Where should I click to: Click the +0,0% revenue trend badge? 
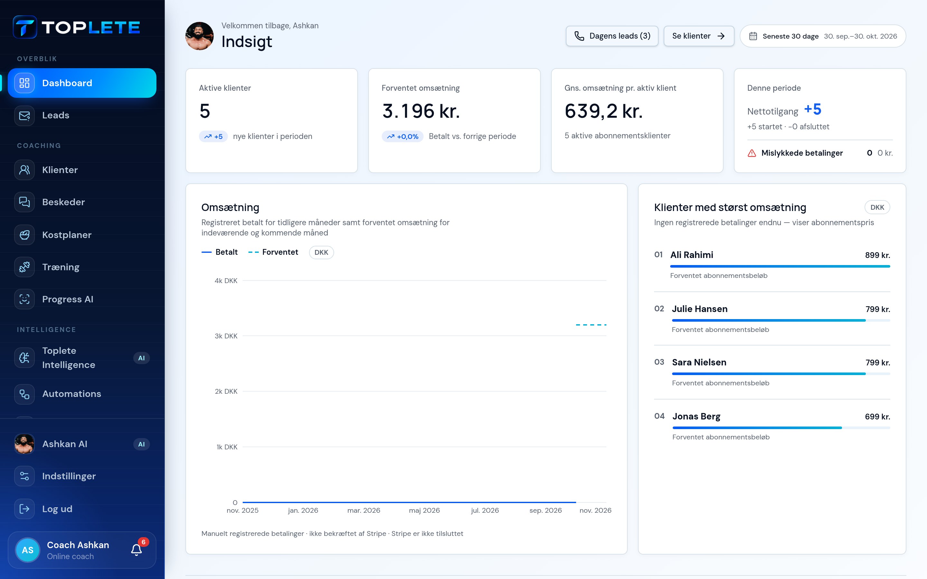[x=402, y=136]
